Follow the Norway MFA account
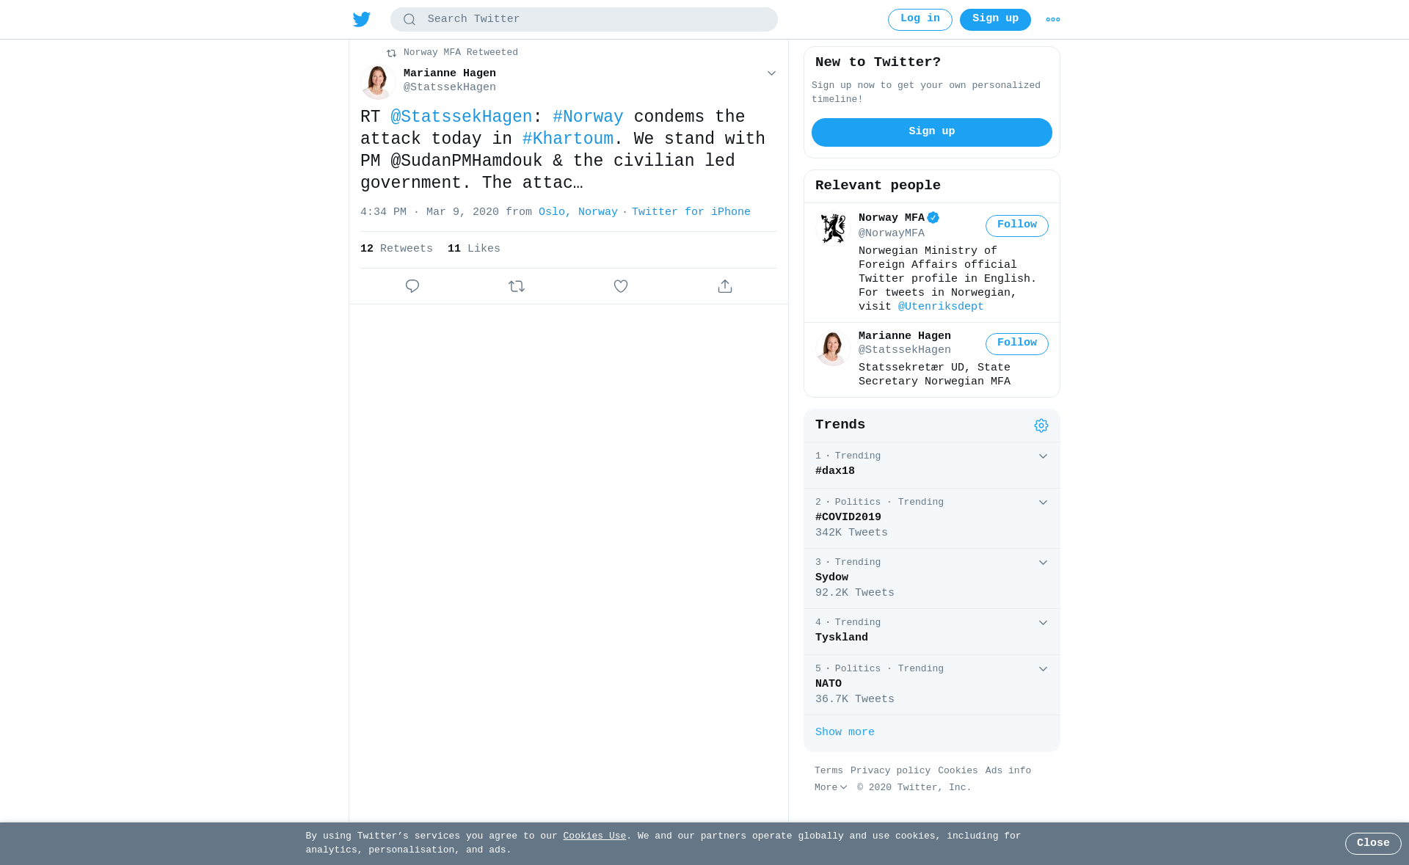 click(1016, 226)
